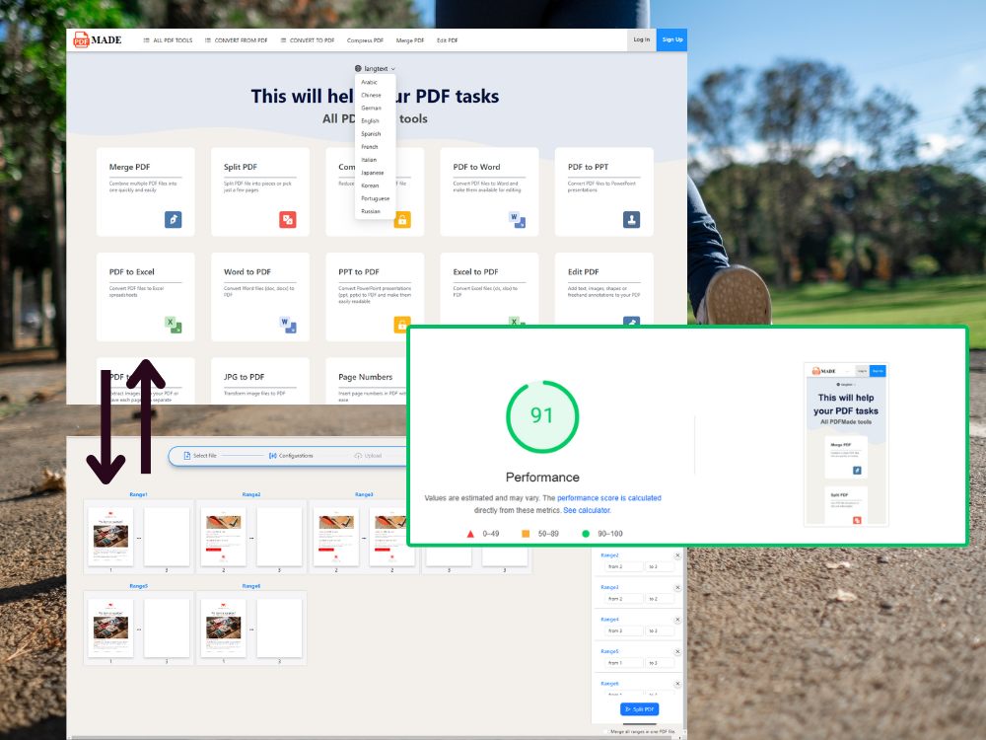Remove Range2 with its X button
This screenshot has height=740, width=986.
[x=677, y=555]
